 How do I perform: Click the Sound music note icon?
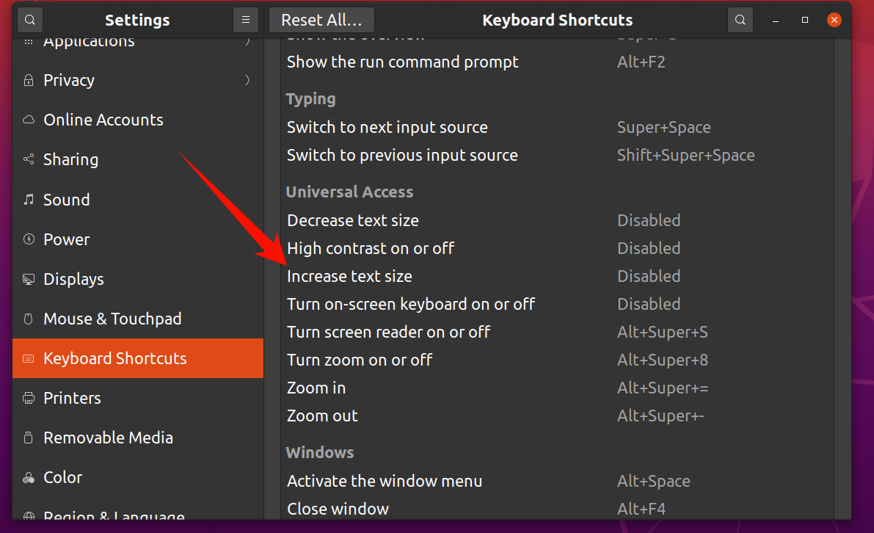coord(29,200)
